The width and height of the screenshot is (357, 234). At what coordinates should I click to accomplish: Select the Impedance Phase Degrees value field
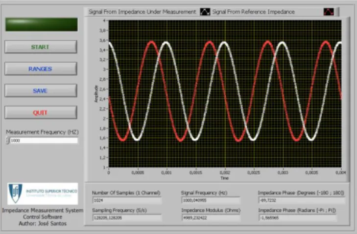302,200
